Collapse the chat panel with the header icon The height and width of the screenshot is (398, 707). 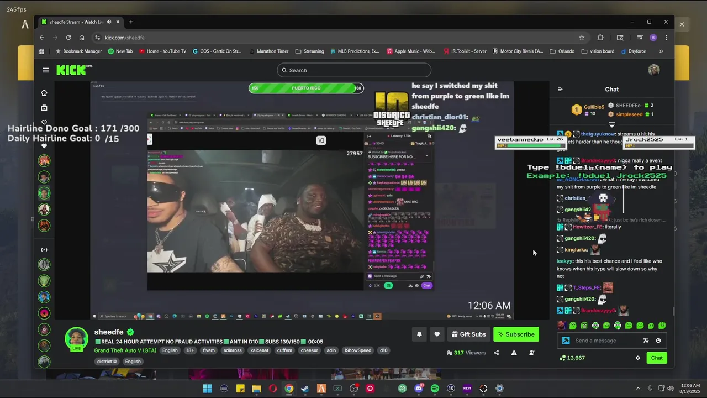pyautogui.click(x=560, y=89)
